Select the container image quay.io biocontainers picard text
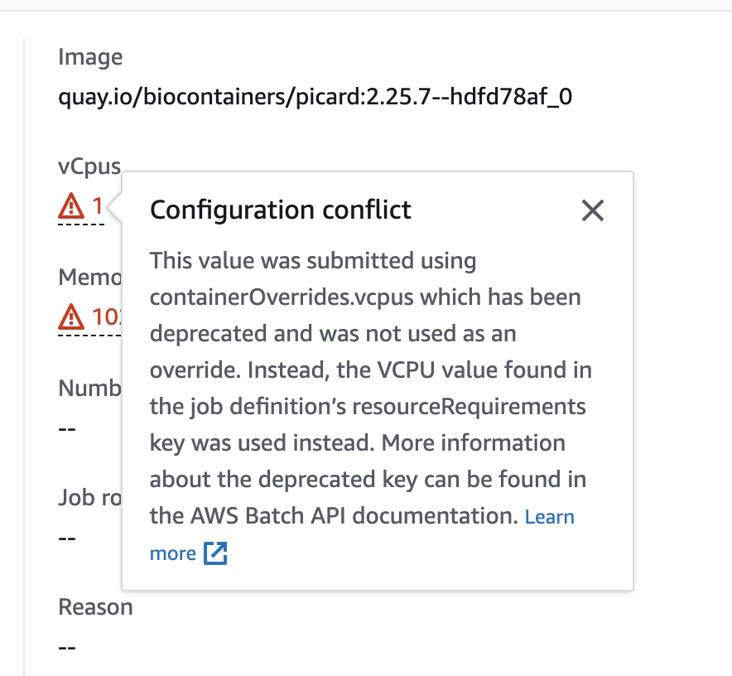 (315, 96)
